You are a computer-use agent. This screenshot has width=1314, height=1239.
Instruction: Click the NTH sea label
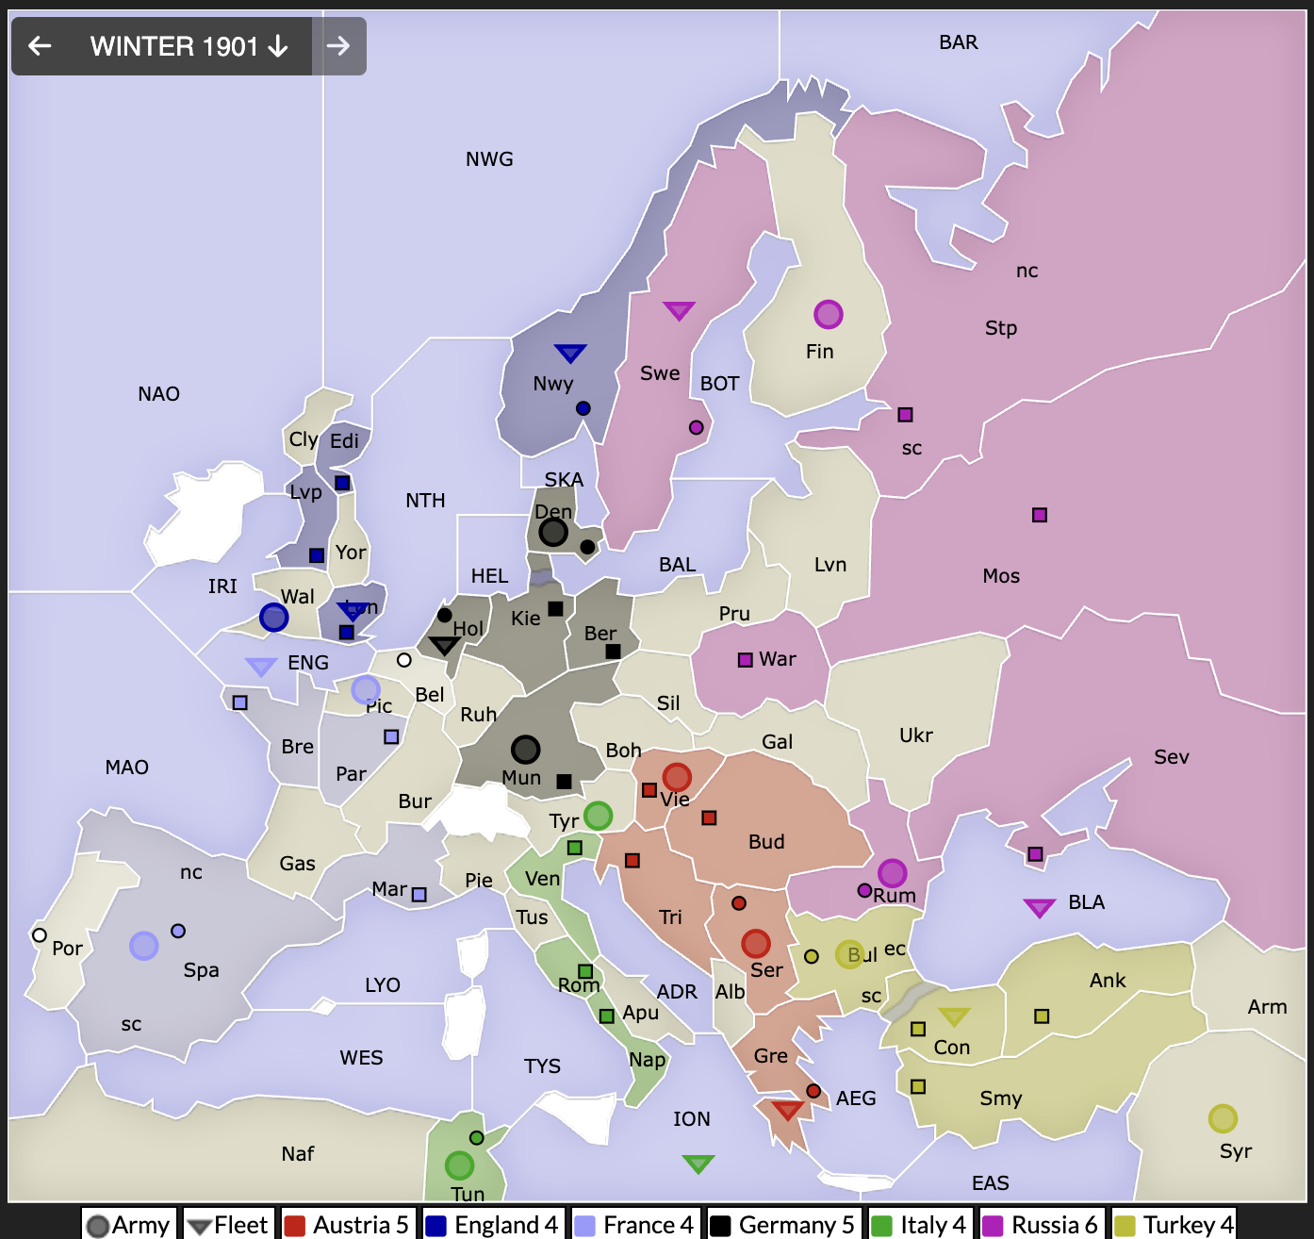[x=425, y=500]
